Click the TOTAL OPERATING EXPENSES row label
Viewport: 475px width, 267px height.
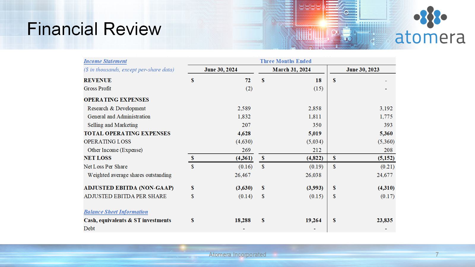pyautogui.click(x=127, y=133)
